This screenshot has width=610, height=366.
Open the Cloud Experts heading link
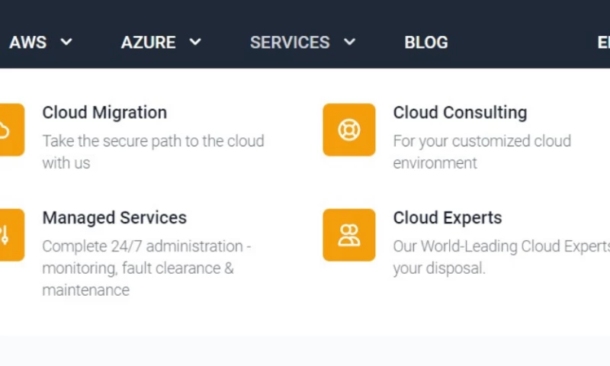click(448, 217)
